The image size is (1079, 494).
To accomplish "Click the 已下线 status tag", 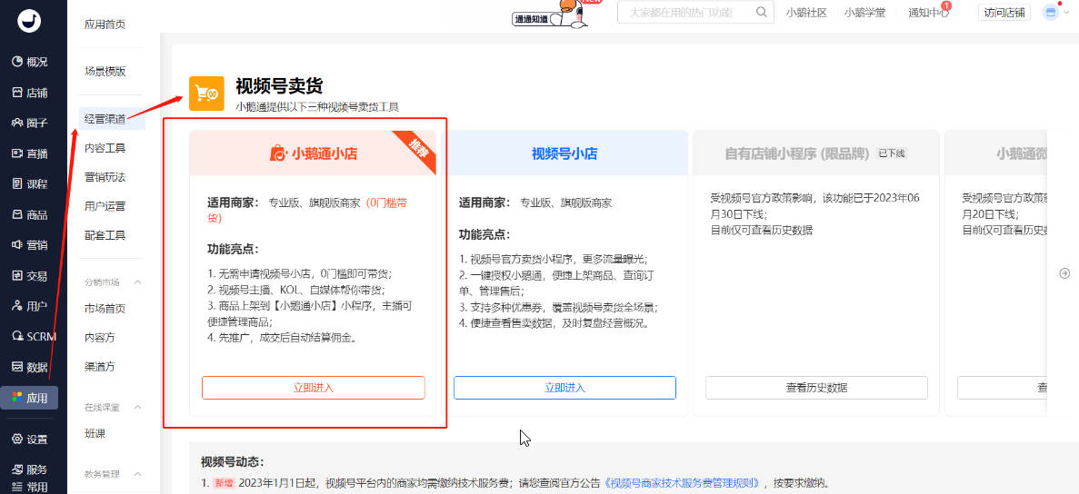I will [x=893, y=153].
